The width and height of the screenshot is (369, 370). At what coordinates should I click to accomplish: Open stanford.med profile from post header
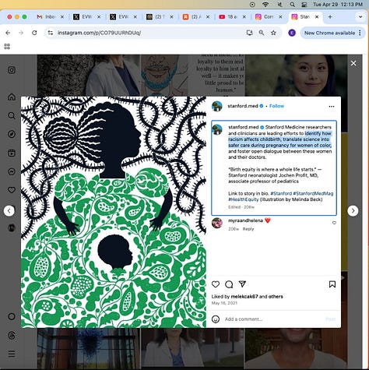click(243, 106)
